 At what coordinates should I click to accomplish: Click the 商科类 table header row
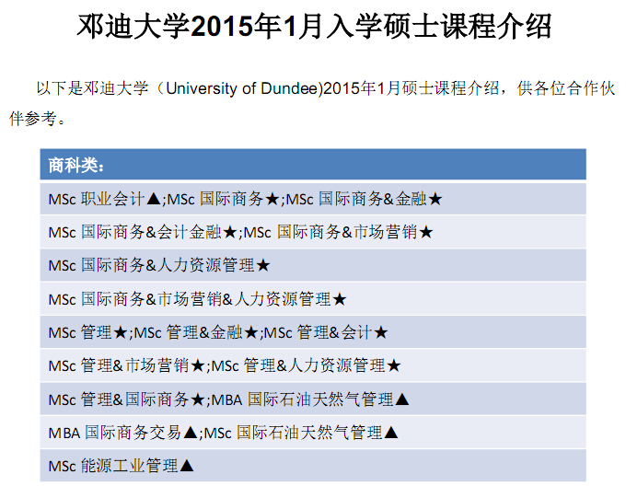coord(312,166)
